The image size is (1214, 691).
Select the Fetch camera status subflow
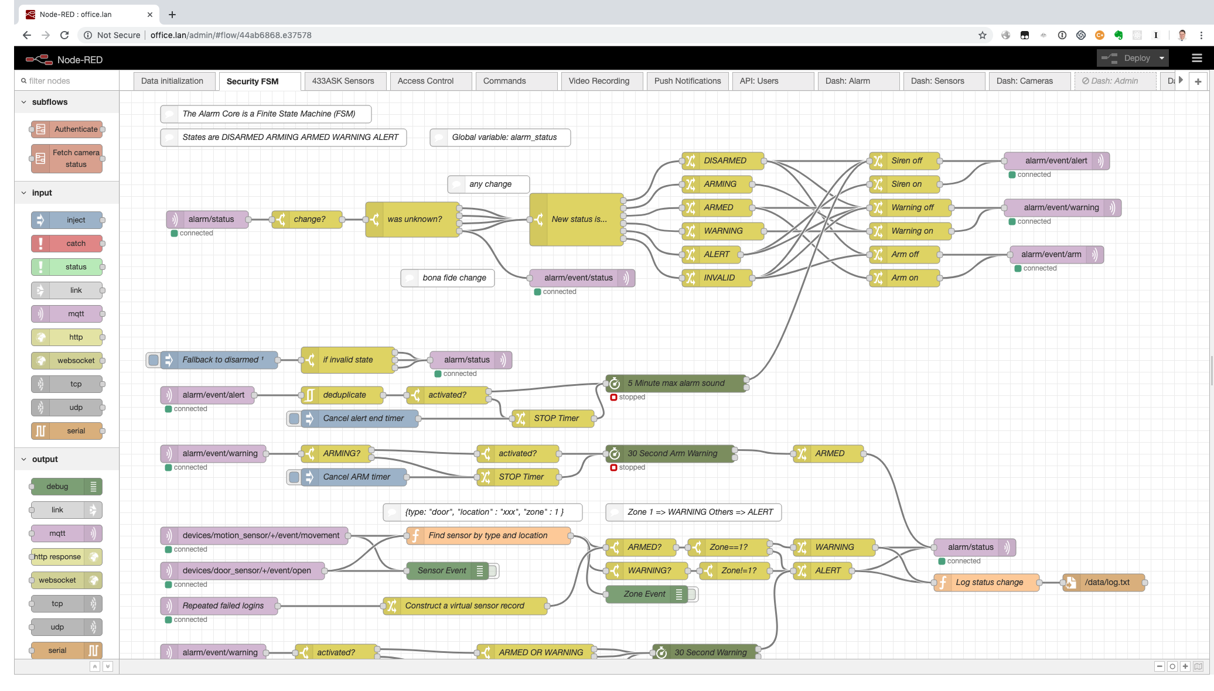[67, 159]
